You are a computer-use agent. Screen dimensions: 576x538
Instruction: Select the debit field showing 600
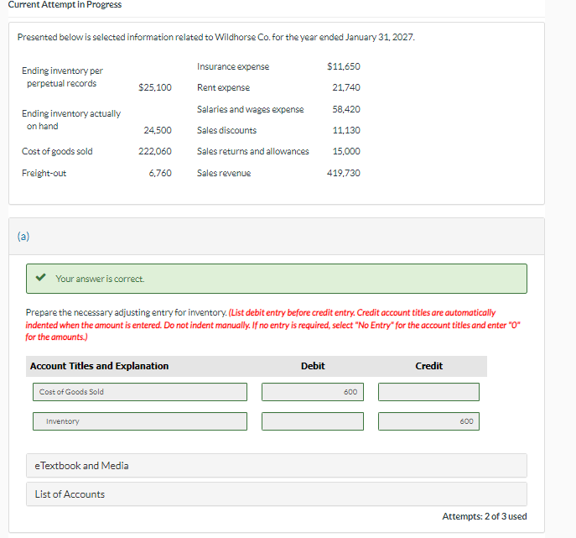(x=313, y=392)
